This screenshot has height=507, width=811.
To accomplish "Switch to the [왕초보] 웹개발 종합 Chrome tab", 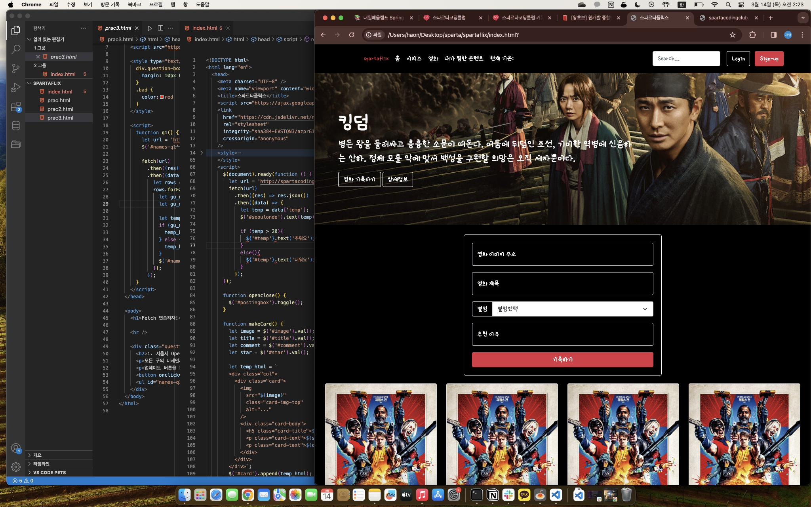I will click(590, 18).
